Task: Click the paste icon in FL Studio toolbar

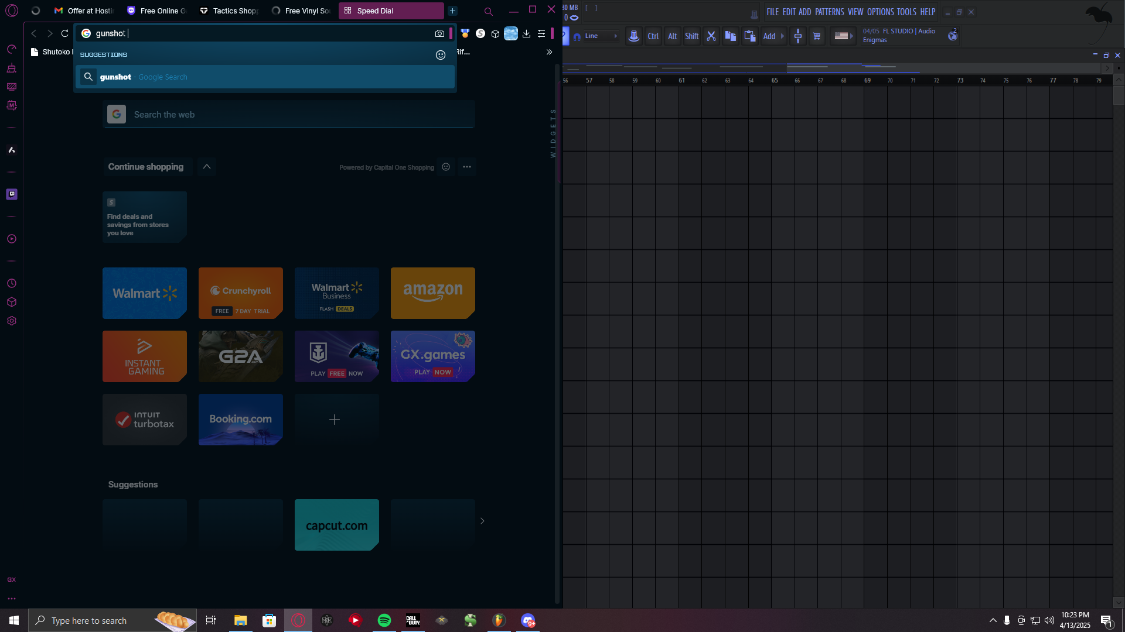Action: pyautogui.click(x=749, y=36)
